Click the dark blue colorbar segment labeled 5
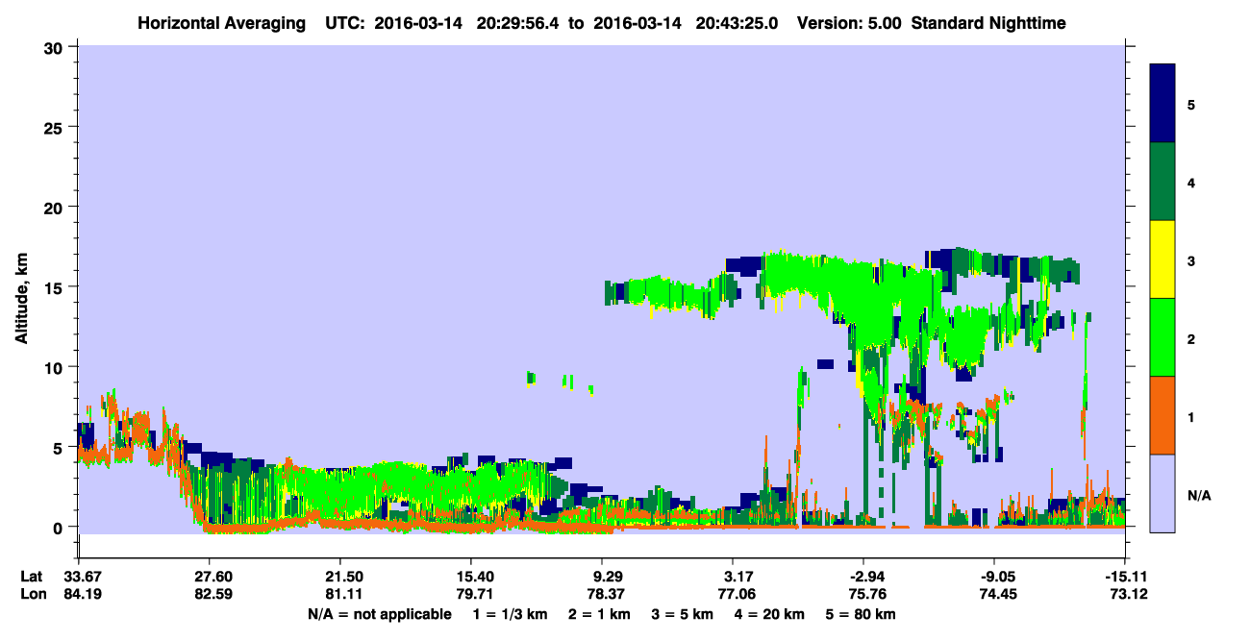The image size is (1250, 641). click(1162, 104)
